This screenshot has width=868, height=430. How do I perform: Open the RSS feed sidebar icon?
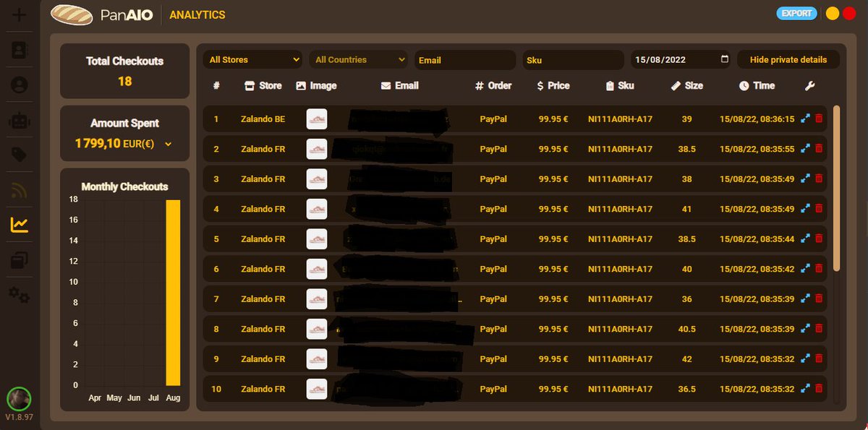click(20, 190)
